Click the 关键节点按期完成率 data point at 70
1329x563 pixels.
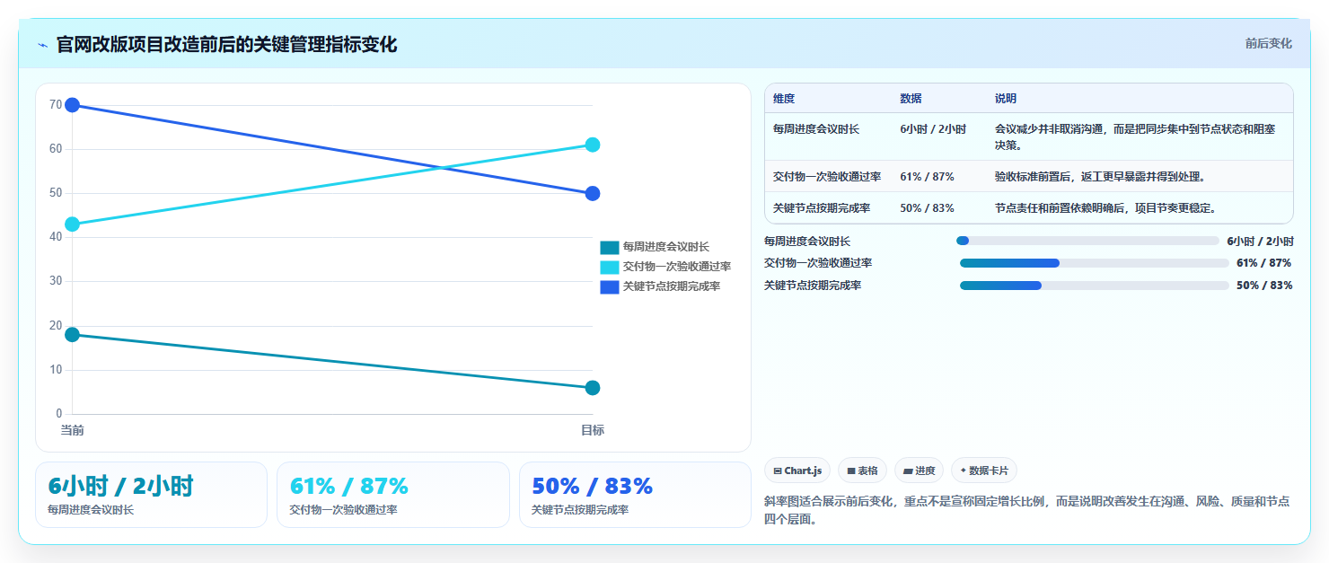pos(73,105)
